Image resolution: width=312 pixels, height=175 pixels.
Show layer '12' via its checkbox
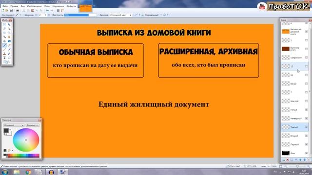click(x=307, y=66)
